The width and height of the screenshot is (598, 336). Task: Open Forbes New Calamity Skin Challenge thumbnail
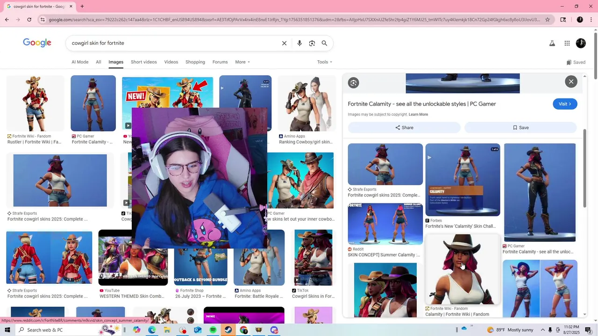[463, 180]
